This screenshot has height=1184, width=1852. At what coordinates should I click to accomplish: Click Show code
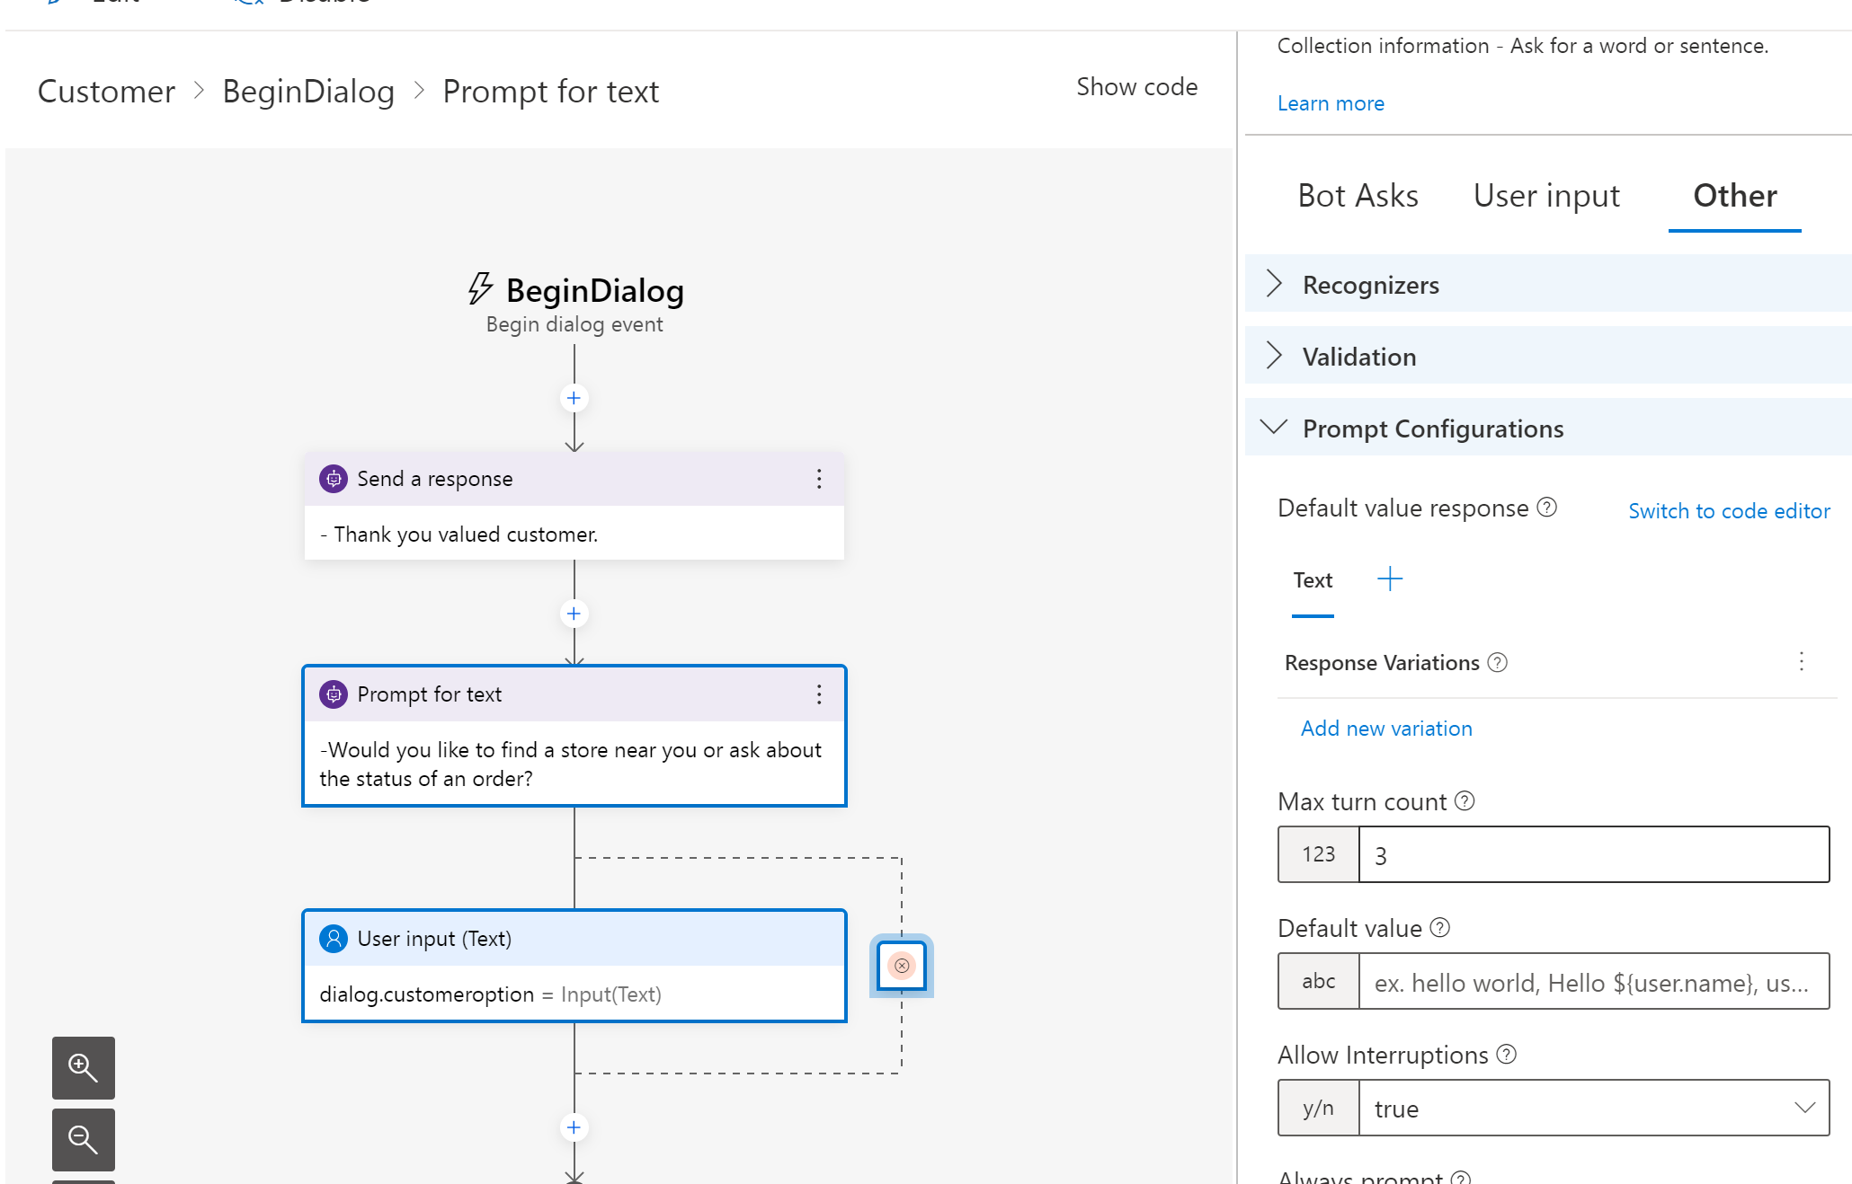point(1136,86)
